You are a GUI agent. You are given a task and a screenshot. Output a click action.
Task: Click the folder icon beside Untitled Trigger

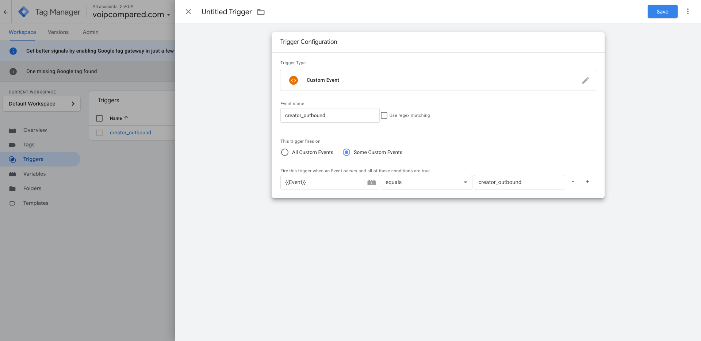tap(261, 12)
